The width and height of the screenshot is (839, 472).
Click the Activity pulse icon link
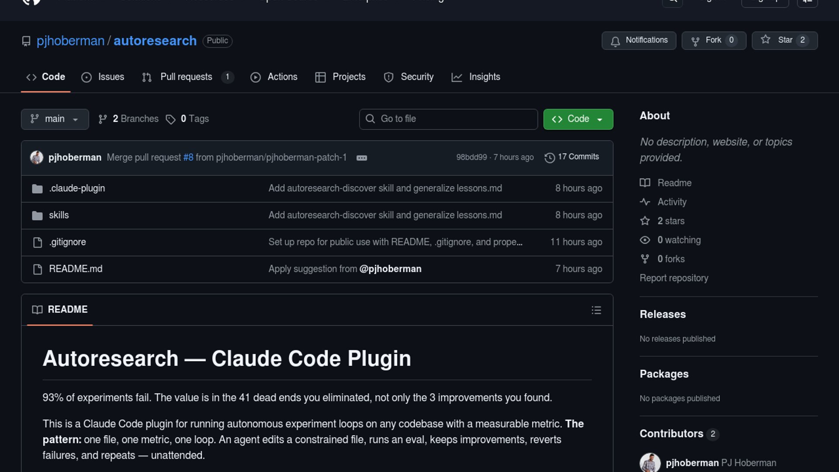coord(645,202)
